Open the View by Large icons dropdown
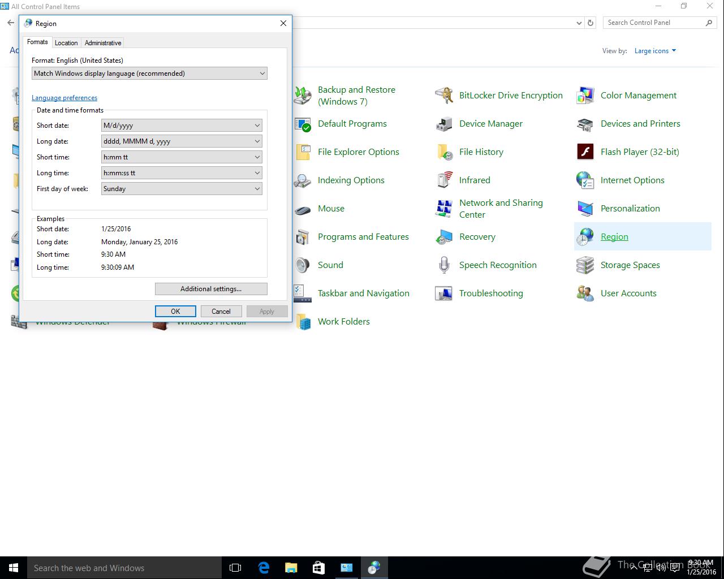 click(655, 51)
